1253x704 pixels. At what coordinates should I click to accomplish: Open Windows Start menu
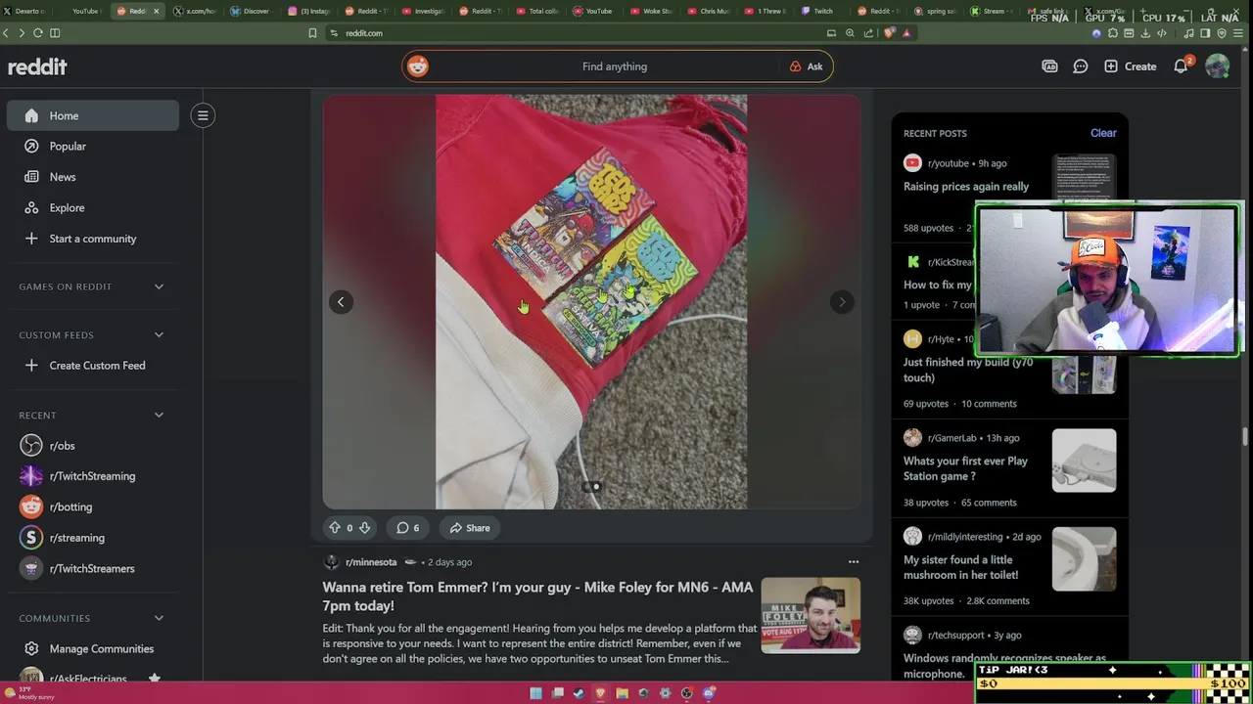pos(535,693)
